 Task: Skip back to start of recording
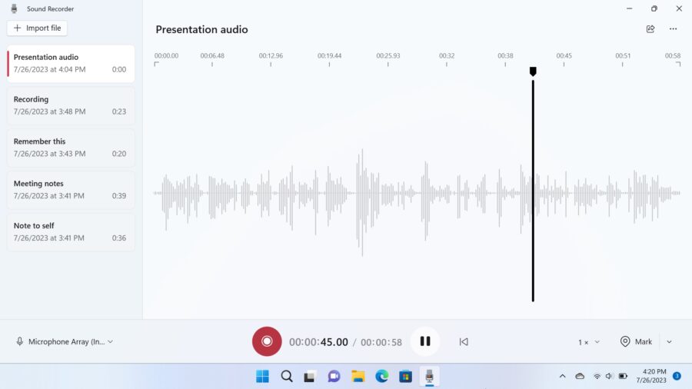[x=464, y=342]
